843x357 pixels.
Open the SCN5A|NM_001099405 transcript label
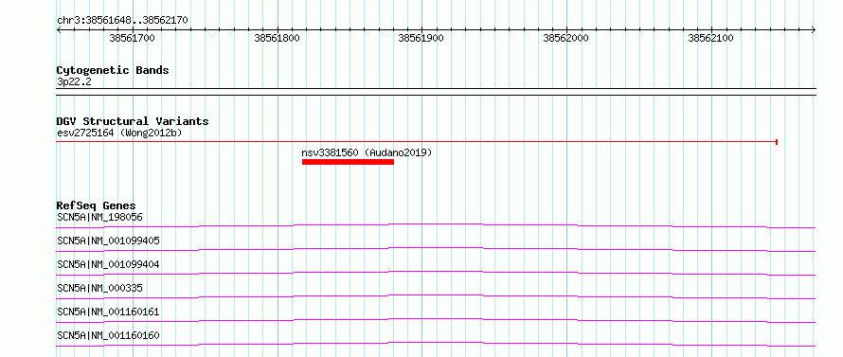pyautogui.click(x=108, y=241)
